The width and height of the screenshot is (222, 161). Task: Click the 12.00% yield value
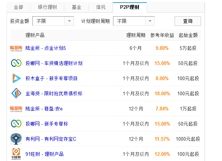coord(162,154)
